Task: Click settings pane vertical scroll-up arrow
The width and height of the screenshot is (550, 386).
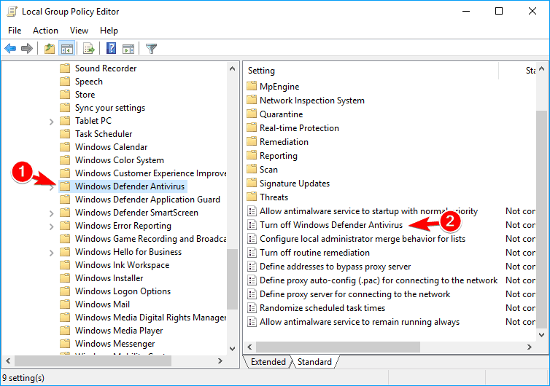Action: coord(541,68)
